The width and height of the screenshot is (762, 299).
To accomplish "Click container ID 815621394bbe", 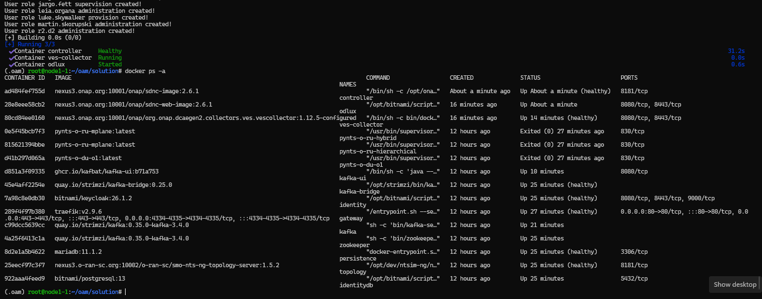I will tap(25, 144).
